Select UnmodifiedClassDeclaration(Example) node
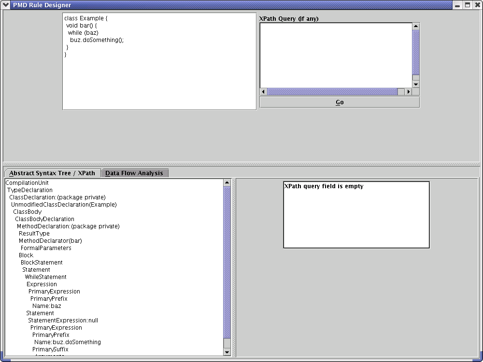This screenshot has height=362, width=483. 64,204
